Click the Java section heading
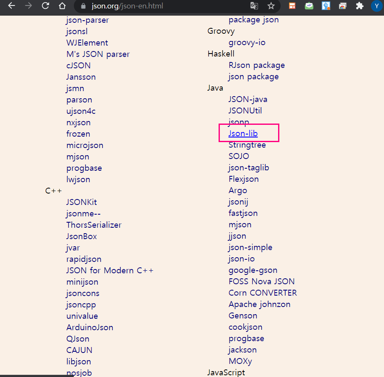 coord(215,88)
